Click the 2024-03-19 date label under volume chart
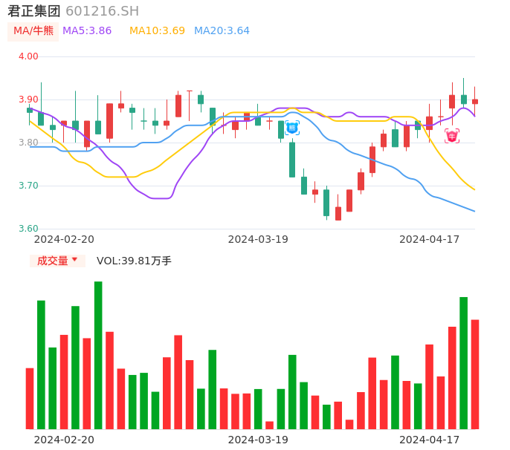Image resolution: width=510 pixels, height=450 pixels. [258, 440]
